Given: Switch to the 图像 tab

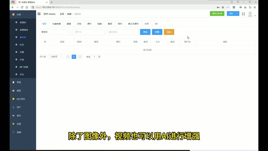Looking at the screenshot, I should tap(69, 24).
